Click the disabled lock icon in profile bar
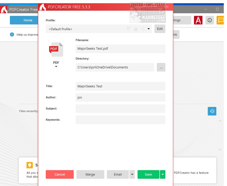 coord(136,29)
